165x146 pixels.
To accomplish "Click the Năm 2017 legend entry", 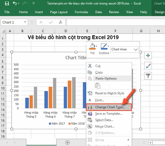I will (57, 124).
